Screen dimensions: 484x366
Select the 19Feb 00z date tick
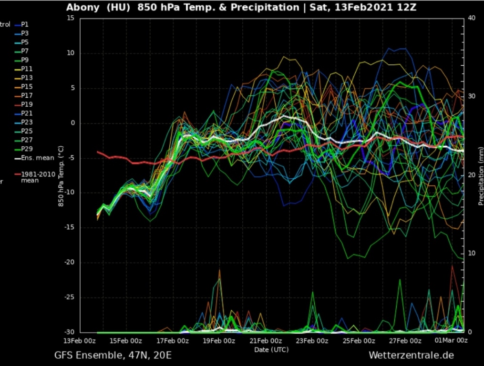click(219, 341)
